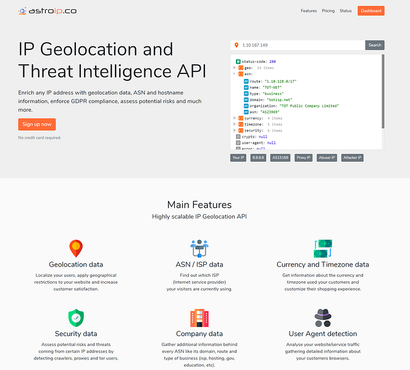
Task: Click the blue string icon beside asn AS23969
Action: pos(246,112)
